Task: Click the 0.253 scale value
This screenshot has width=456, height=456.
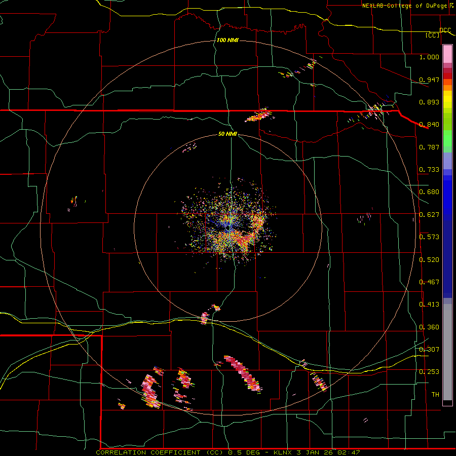Action: coord(429,372)
